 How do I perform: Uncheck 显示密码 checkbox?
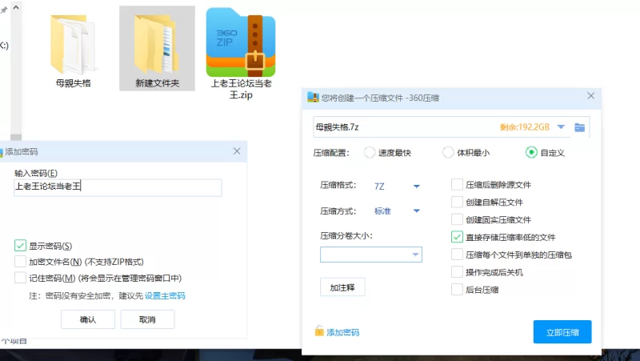point(21,246)
